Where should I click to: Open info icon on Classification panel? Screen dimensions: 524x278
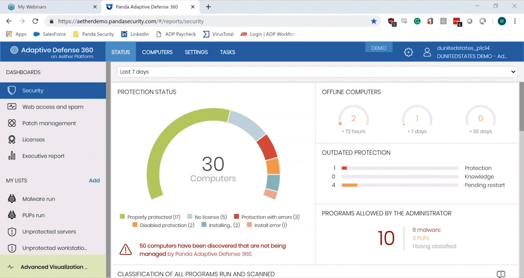[x=501, y=274]
